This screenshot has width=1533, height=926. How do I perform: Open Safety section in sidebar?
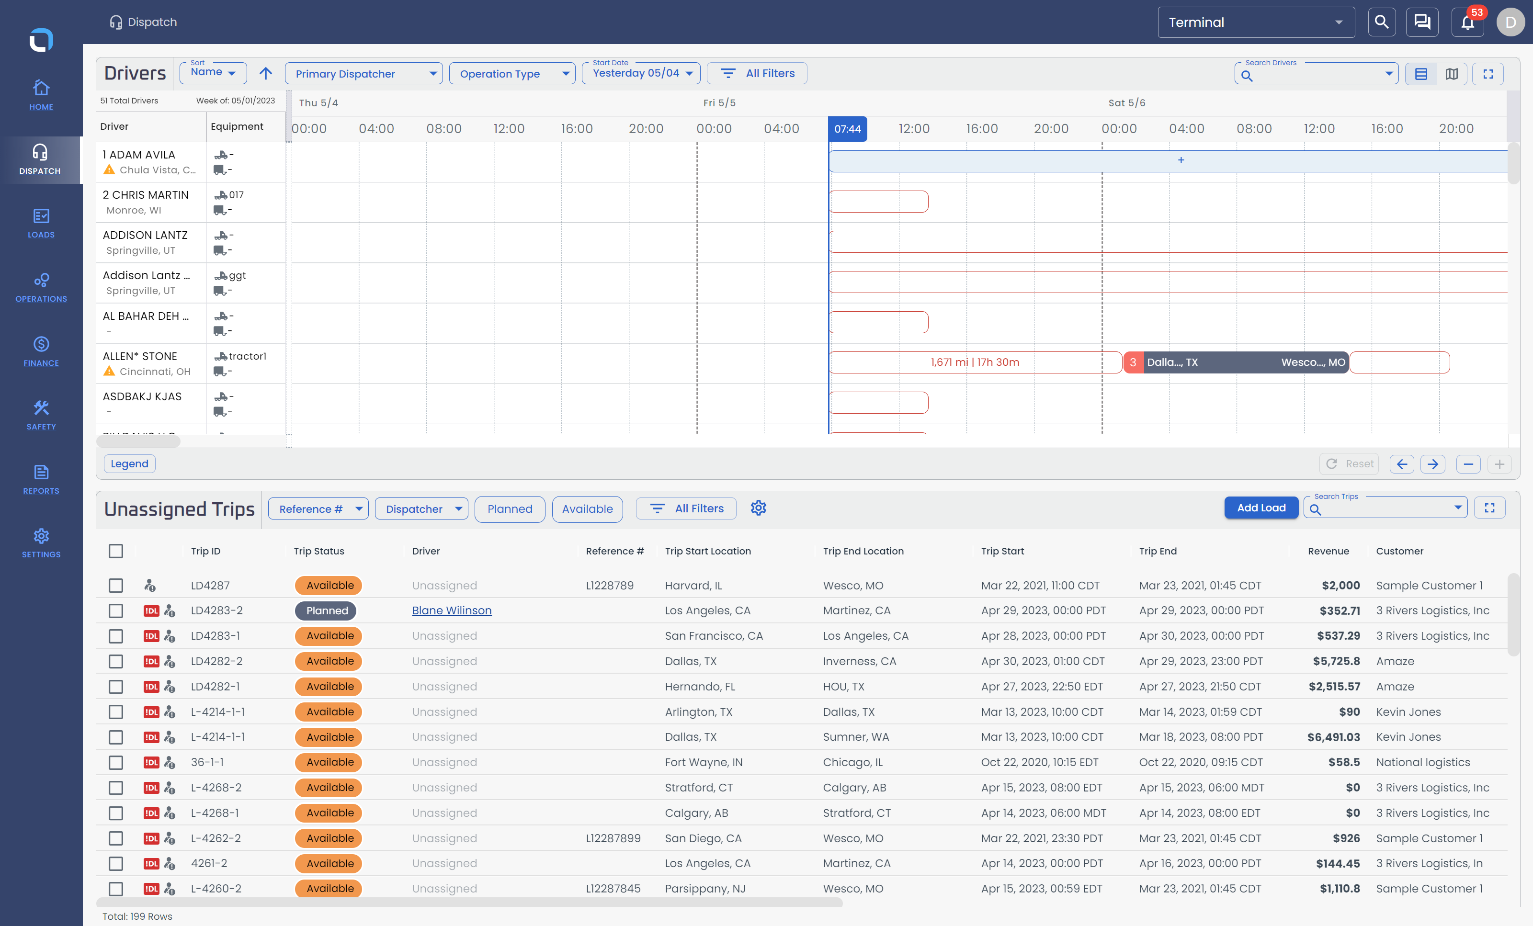pyautogui.click(x=41, y=416)
